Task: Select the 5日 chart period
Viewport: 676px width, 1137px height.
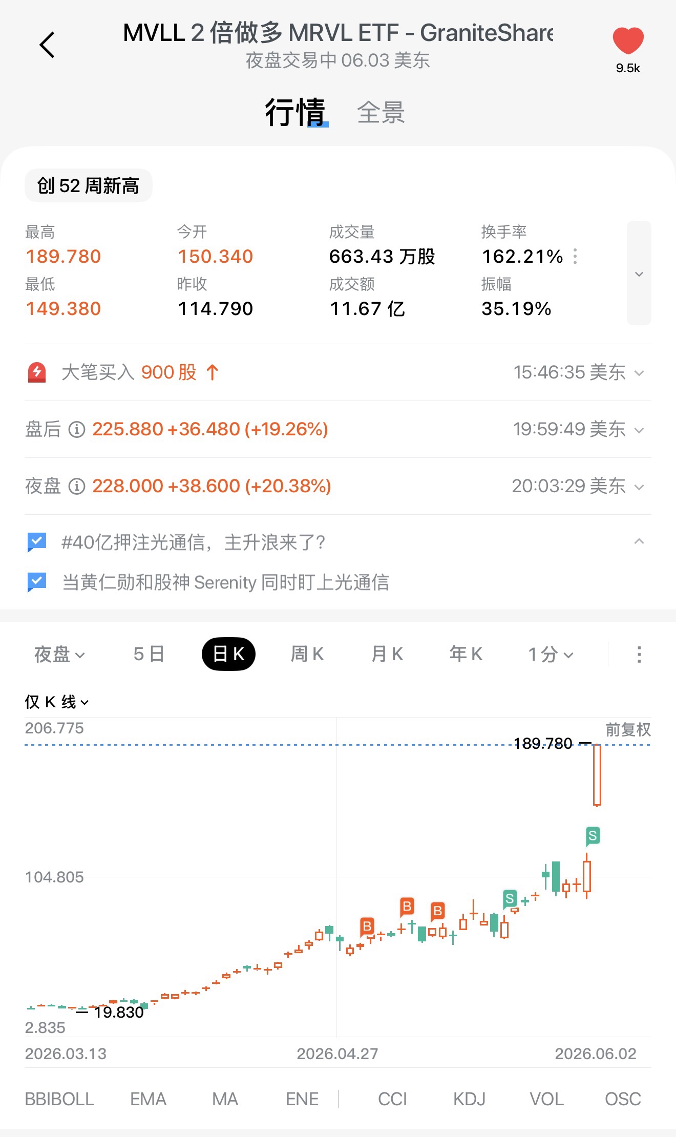Action: click(x=149, y=654)
